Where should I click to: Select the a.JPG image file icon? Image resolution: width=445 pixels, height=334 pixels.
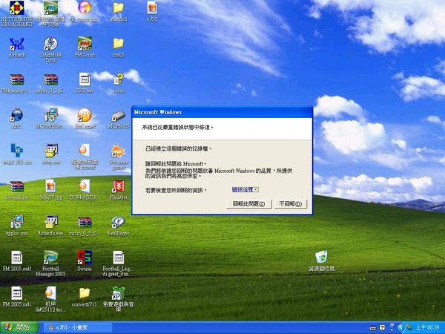coord(152,8)
